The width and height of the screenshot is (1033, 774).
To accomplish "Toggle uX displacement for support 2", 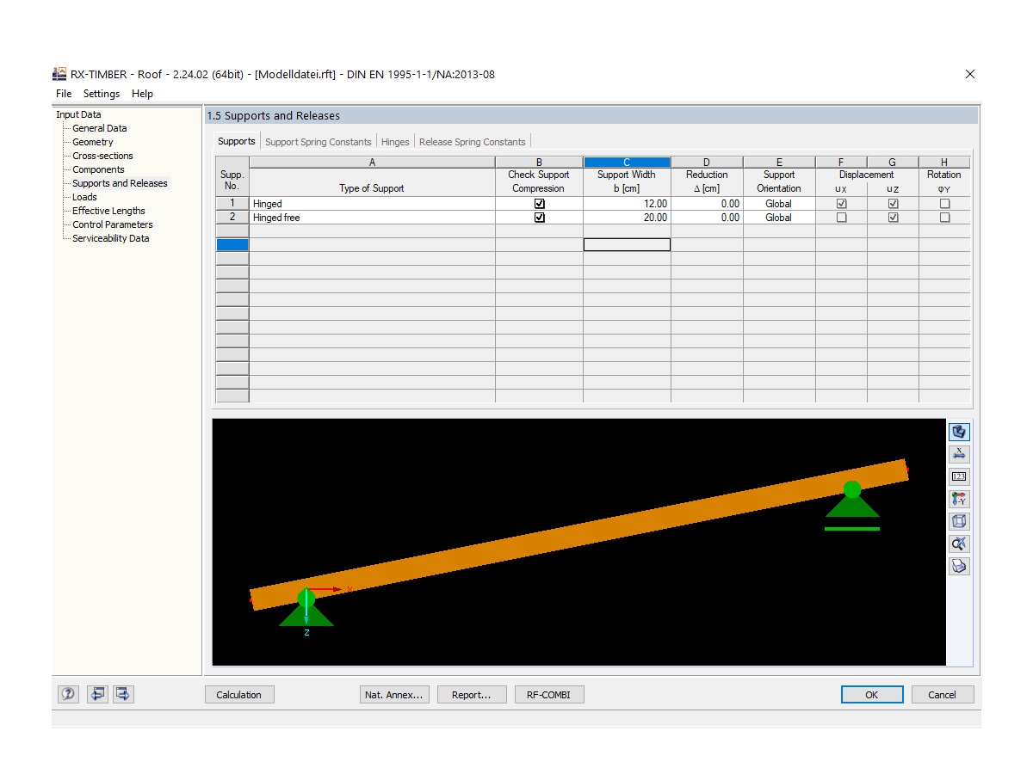I will (842, 218).
